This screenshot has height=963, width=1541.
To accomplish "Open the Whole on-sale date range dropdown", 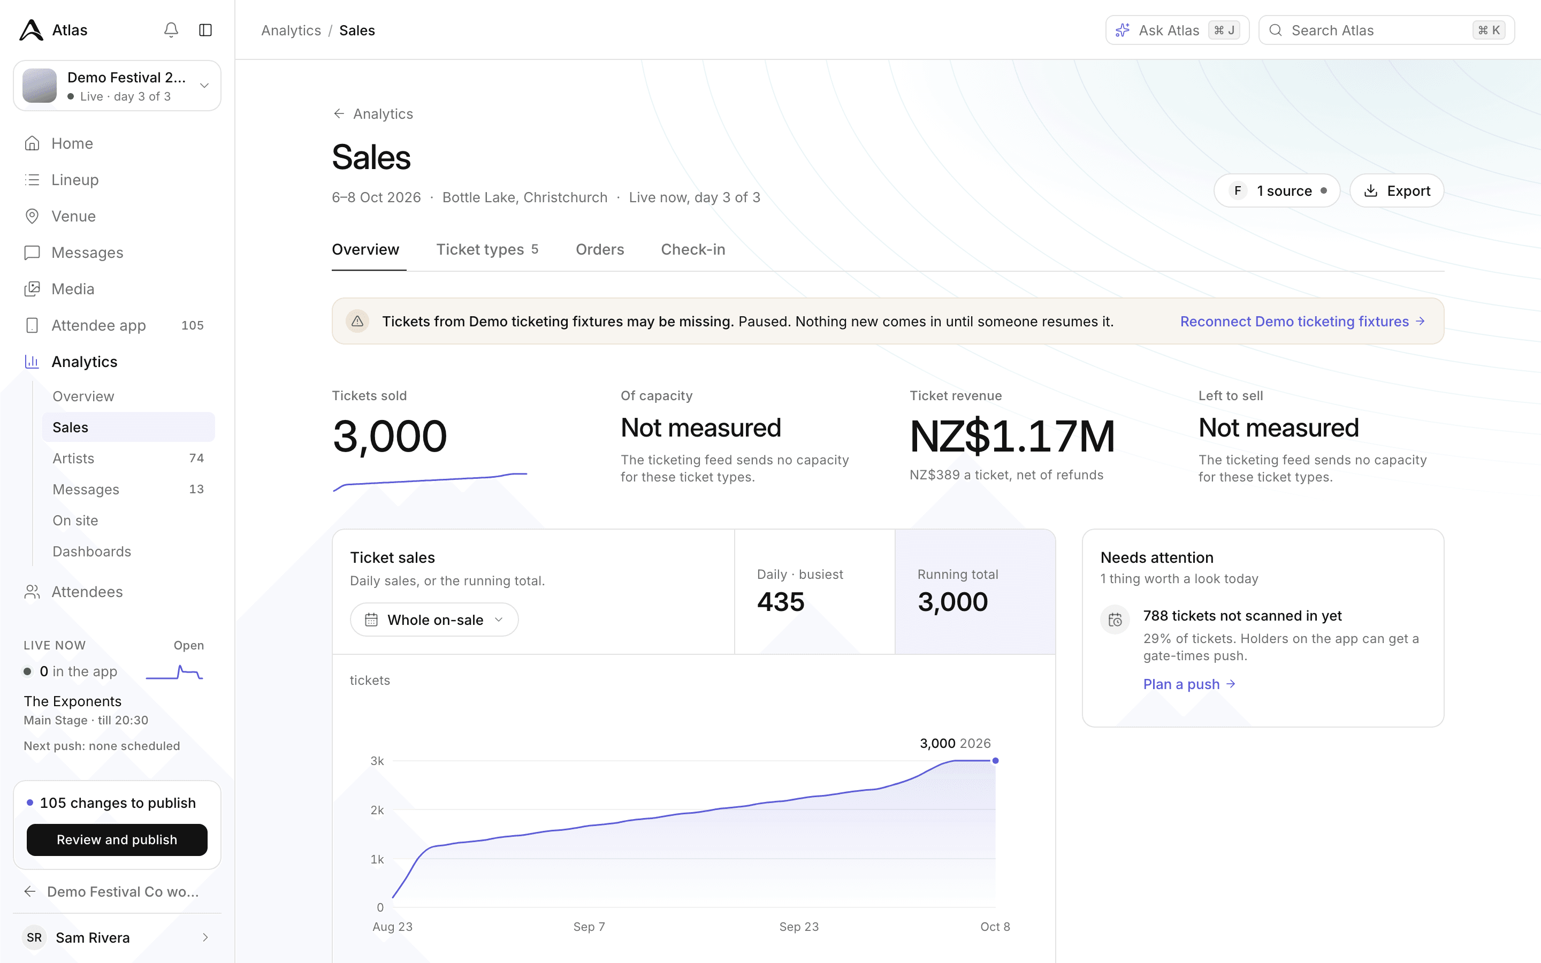I will tap(434, 619).
